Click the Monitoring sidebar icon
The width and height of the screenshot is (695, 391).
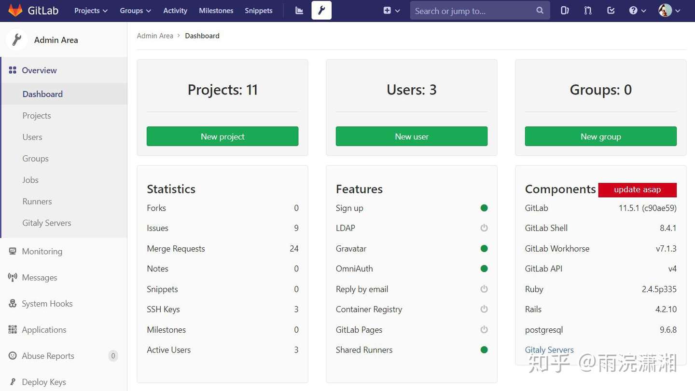(13, 251)
